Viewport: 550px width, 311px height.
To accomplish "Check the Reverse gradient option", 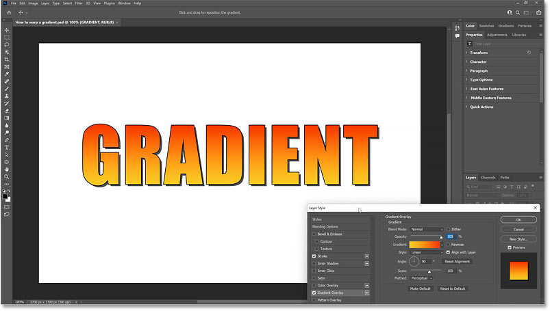I will pos(448,245).
